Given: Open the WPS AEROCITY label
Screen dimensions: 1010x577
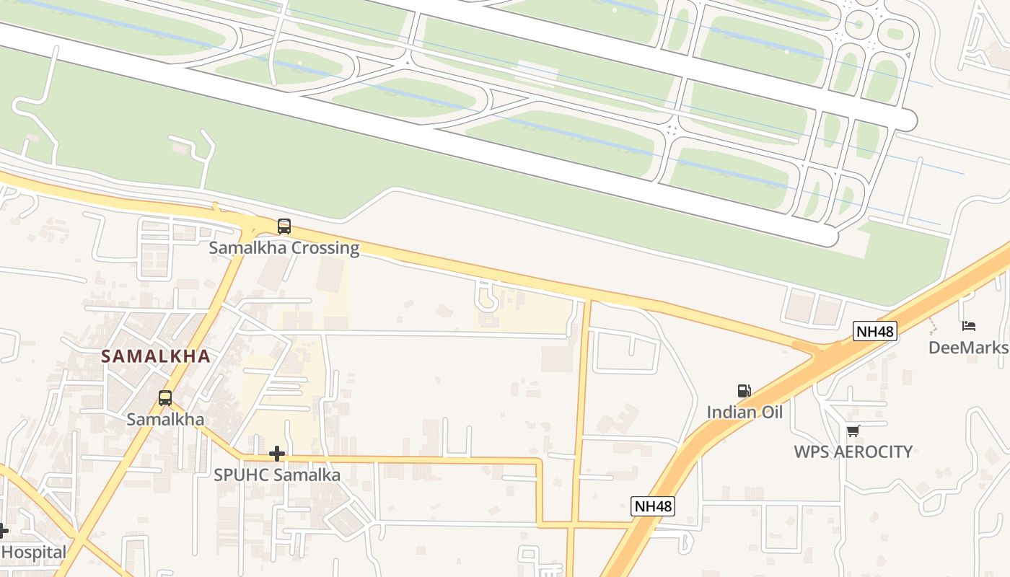Looking at the screenshot, I should 853,452.
